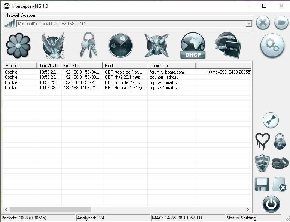290x222 pixels.
Task: Sort by From/To column header
Action: tap(82, 65)
